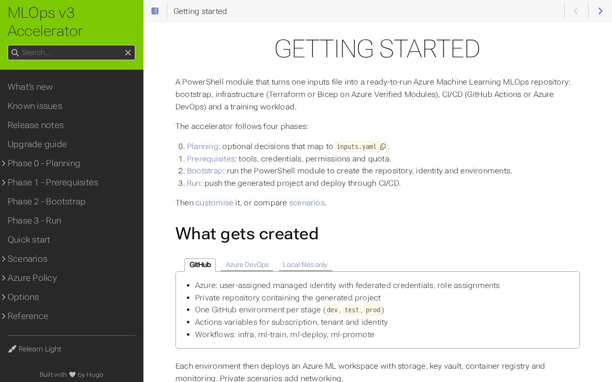This screenshot has height=382, width=612.
Task: Focus the Search input field
Action: click(72, 53)
